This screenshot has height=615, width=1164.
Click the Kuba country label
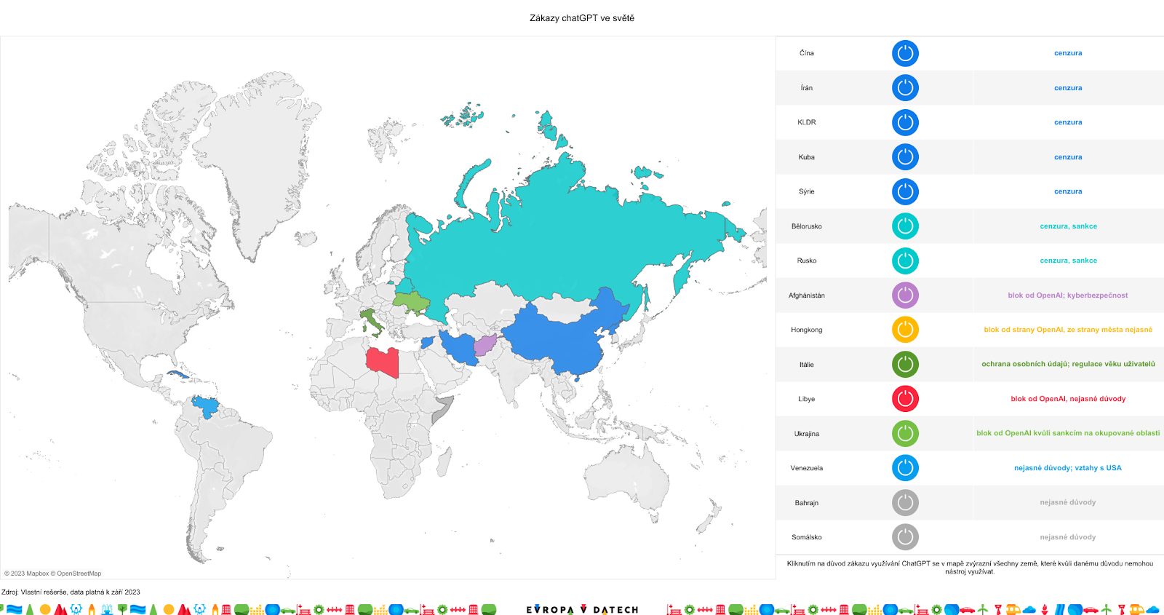pos(807,157)
